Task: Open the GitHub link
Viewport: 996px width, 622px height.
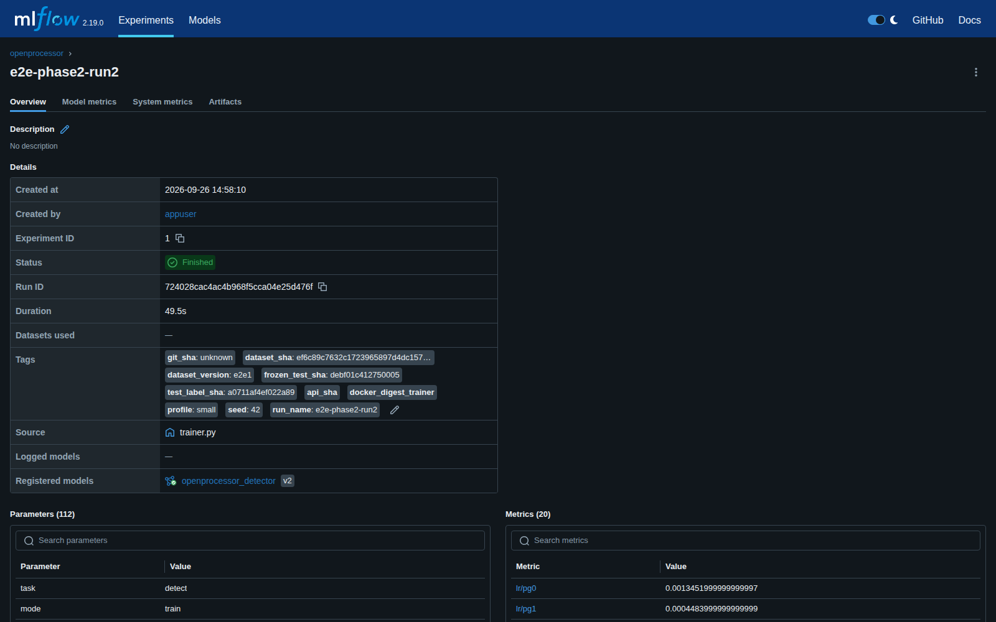Action: pos(928,20)
